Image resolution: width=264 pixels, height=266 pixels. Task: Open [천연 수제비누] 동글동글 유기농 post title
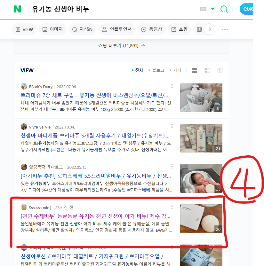coord(95,216)
